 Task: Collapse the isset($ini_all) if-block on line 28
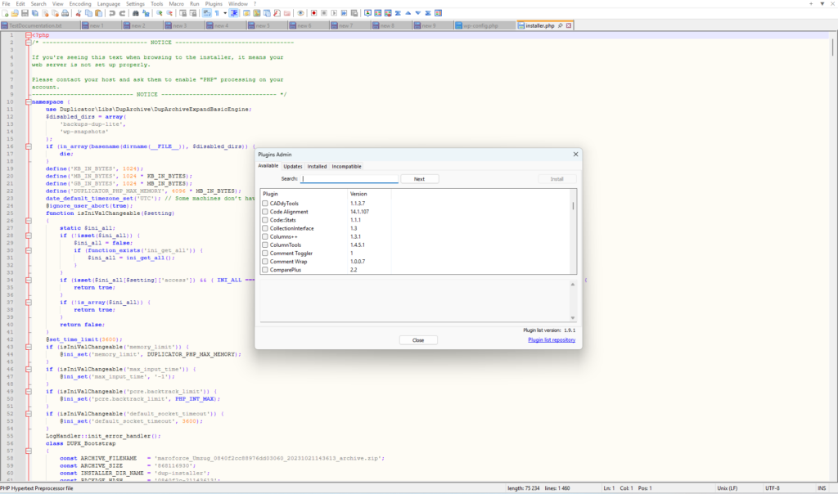click(x=29, y=236)
